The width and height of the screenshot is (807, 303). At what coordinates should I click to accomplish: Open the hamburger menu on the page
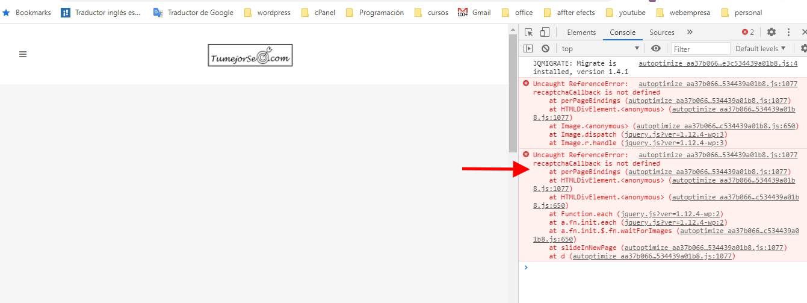23,54
